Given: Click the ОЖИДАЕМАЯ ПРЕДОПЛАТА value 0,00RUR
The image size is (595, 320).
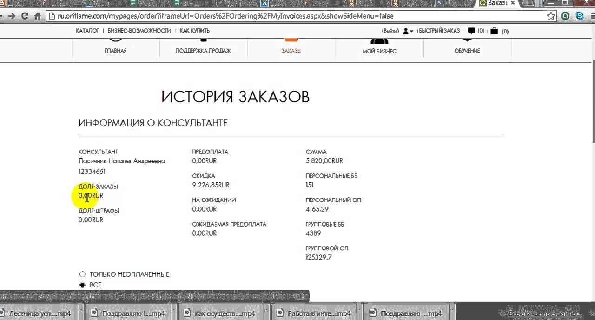Looking at the screenshot, I should [x=205, y=233].
